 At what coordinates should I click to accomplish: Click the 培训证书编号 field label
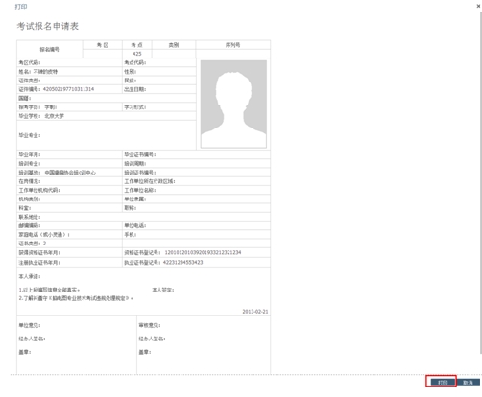pyautogui.click(x=140, y=173)
